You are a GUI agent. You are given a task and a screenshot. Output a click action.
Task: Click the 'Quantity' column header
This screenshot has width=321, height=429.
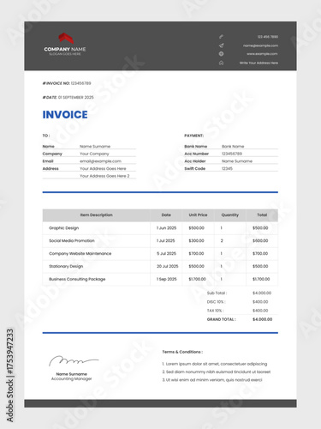pyautogui.click(x=230, y=214)
